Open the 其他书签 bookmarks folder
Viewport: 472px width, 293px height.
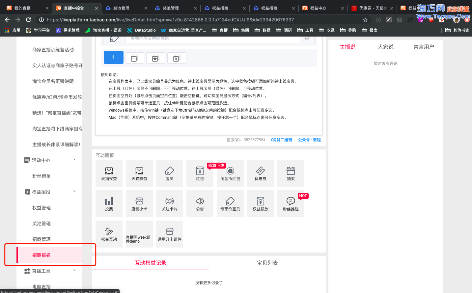457,30
